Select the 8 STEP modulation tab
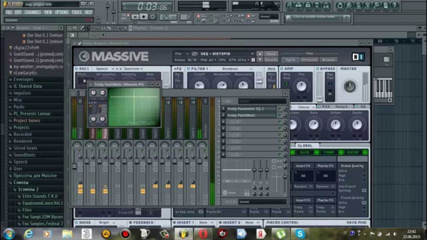The image size is (427, 240). (353, 152)
